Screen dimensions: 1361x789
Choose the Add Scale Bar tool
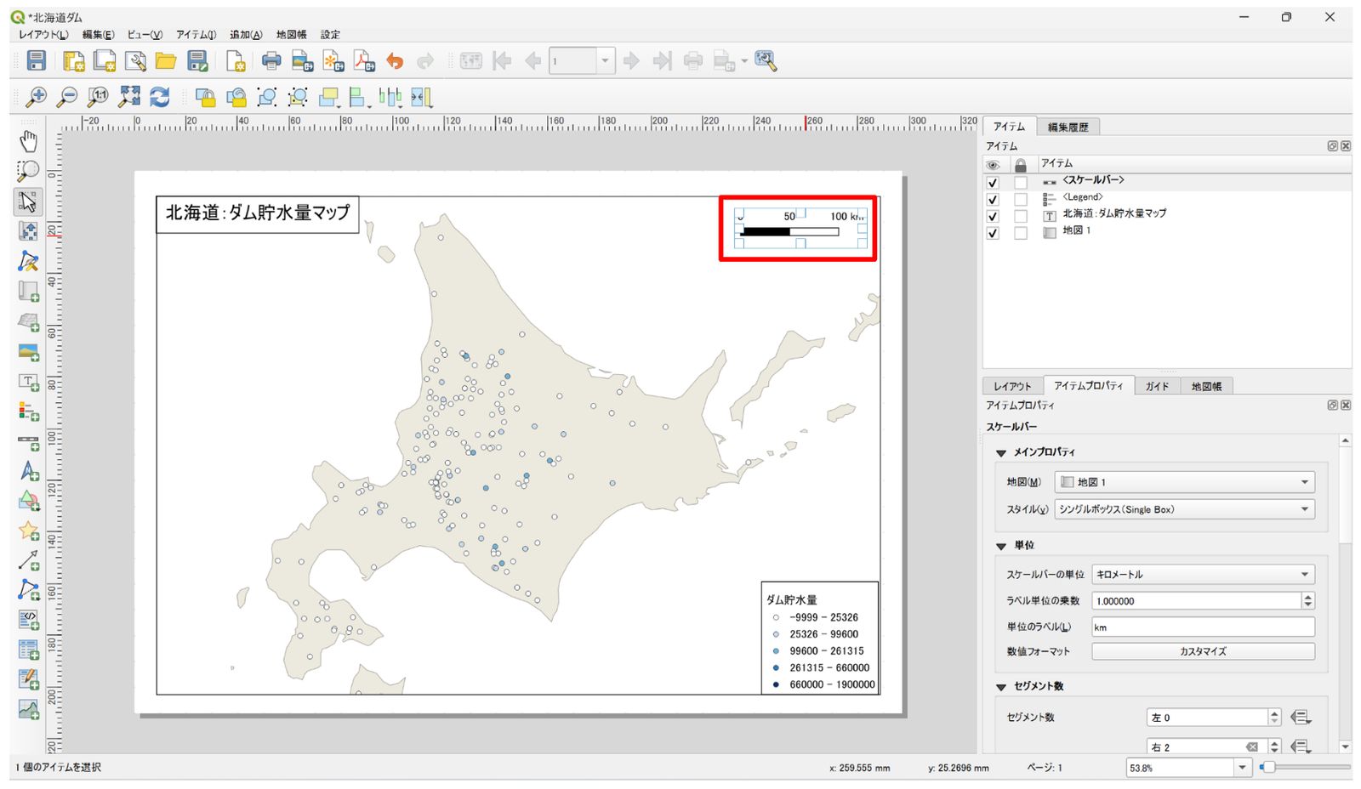click(x=28, y=442)
